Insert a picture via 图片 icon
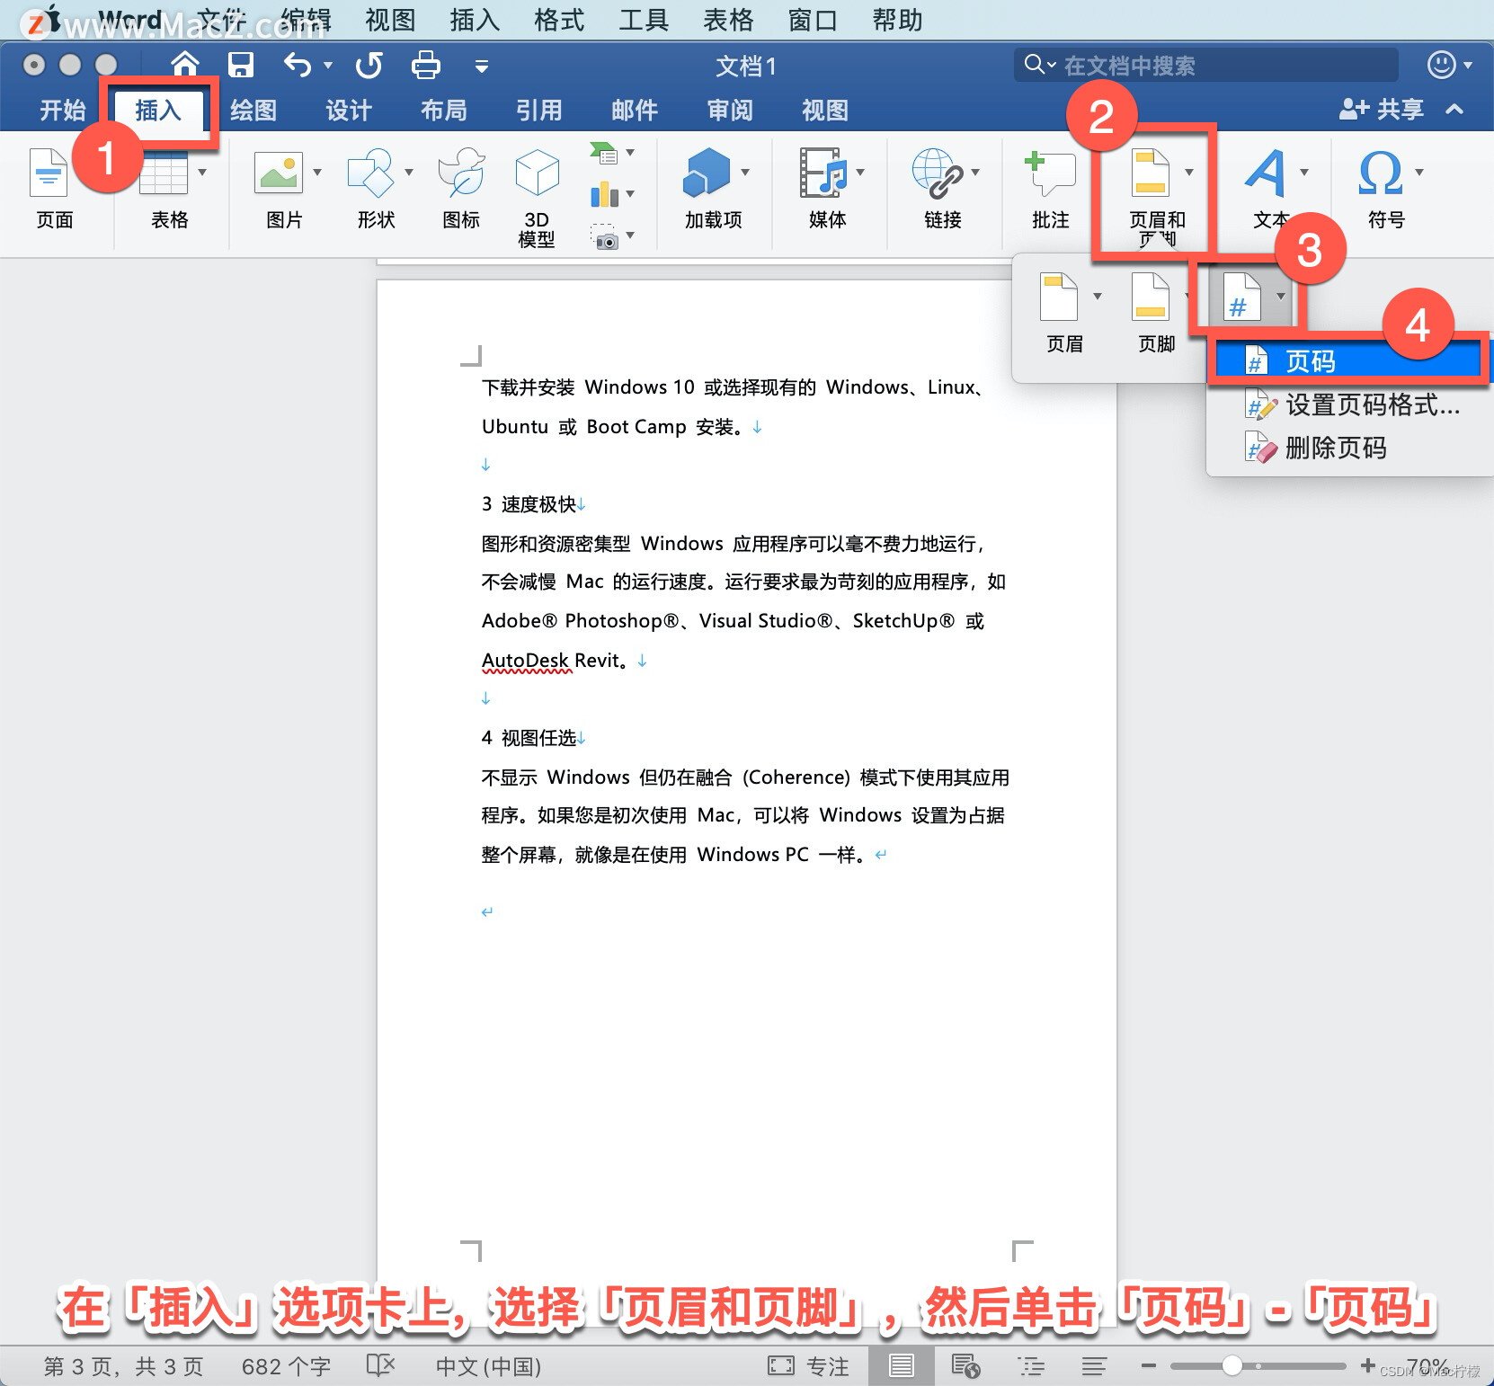Viewport: 1494px width, 1386px height. pyautogui.click(x=279, y=172)
